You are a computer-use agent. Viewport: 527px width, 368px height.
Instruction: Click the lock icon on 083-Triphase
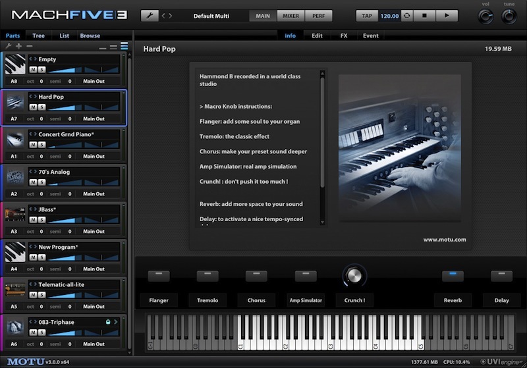108,322
